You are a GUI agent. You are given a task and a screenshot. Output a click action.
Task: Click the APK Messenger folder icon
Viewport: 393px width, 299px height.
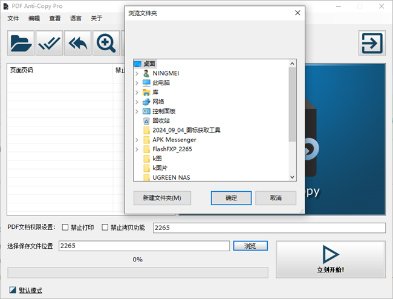[147, 140]
